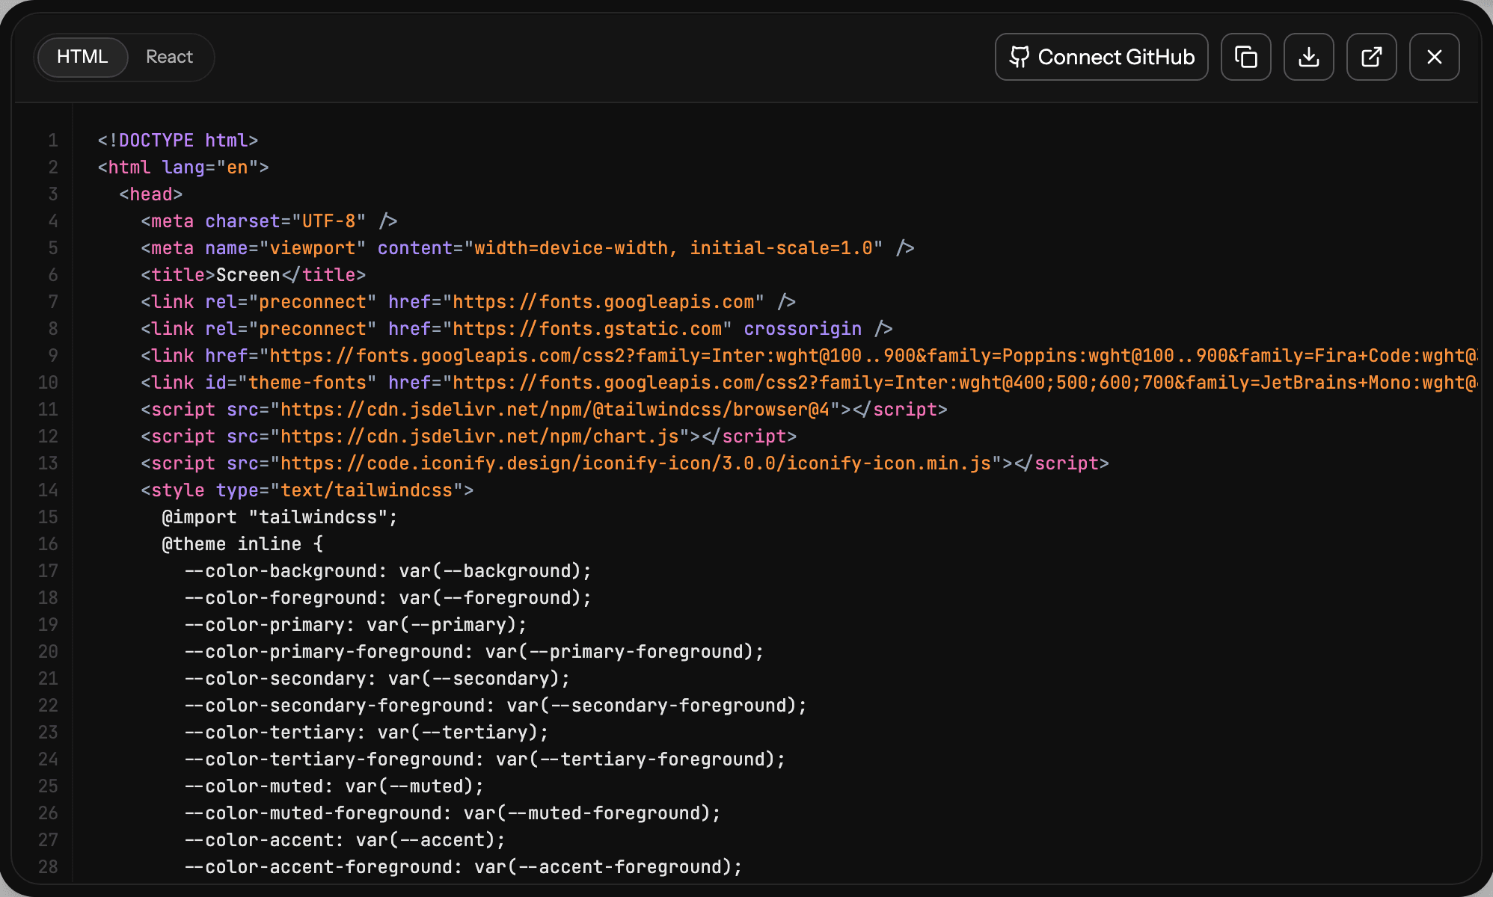Image resolution: width=1493 pixels, height=897 pixels.
Task: Click the --color-muted-foreground line
Action: click(x=453, y=813)
